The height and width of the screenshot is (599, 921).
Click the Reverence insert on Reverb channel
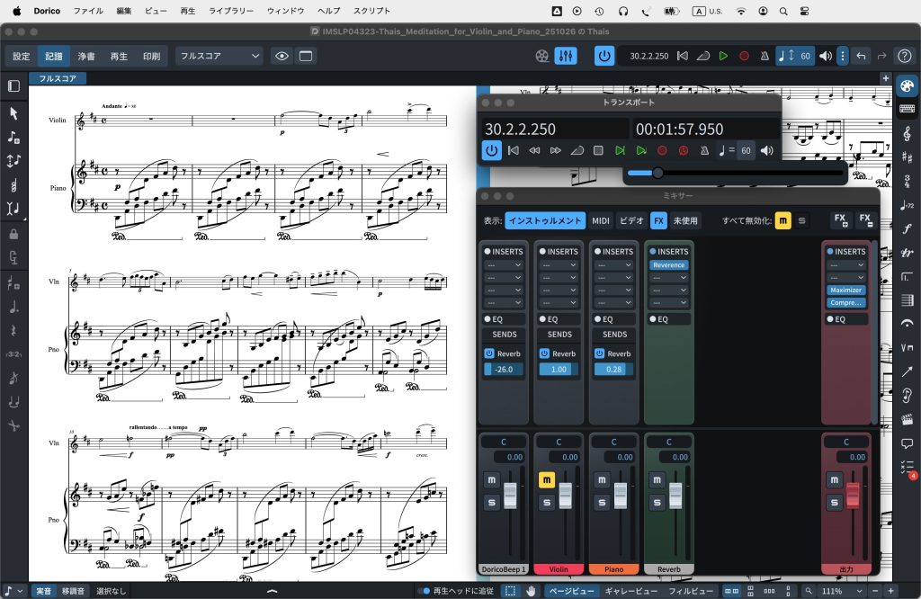point(668,265)
